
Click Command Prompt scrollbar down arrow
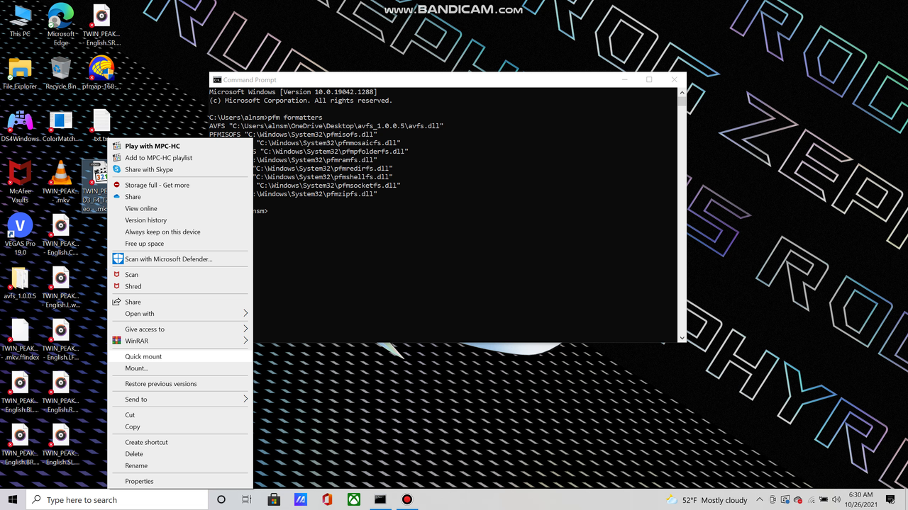click(x=682, y=338)
